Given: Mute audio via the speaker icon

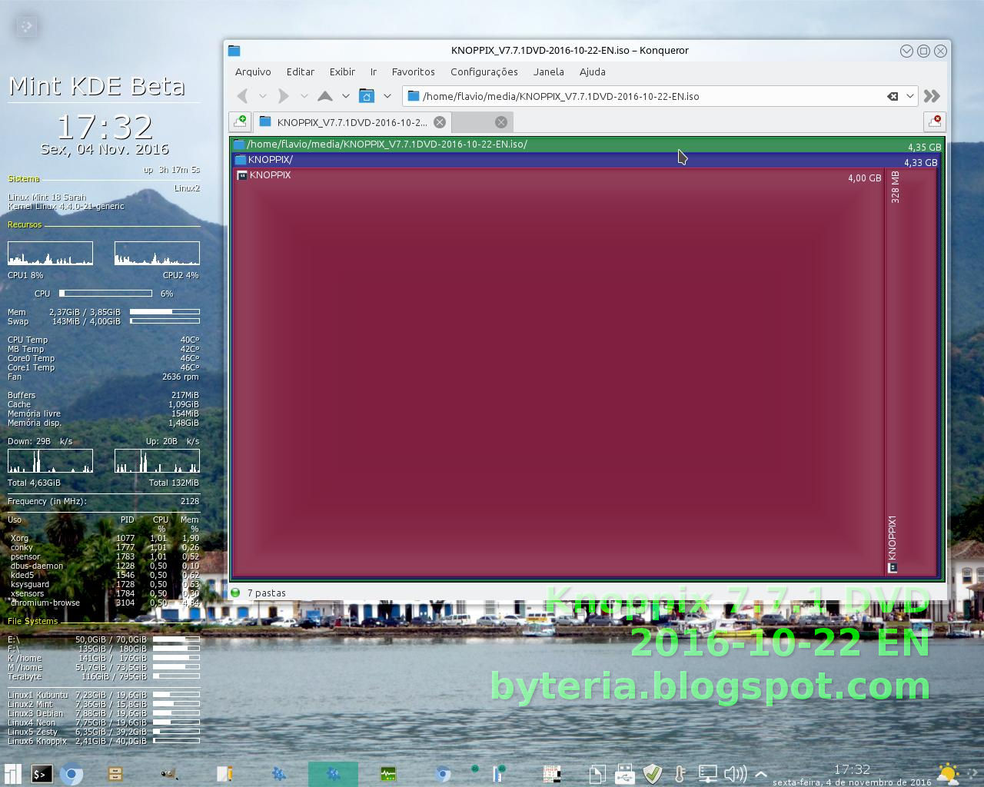Looking at the screenshot, I should (736, 774).
